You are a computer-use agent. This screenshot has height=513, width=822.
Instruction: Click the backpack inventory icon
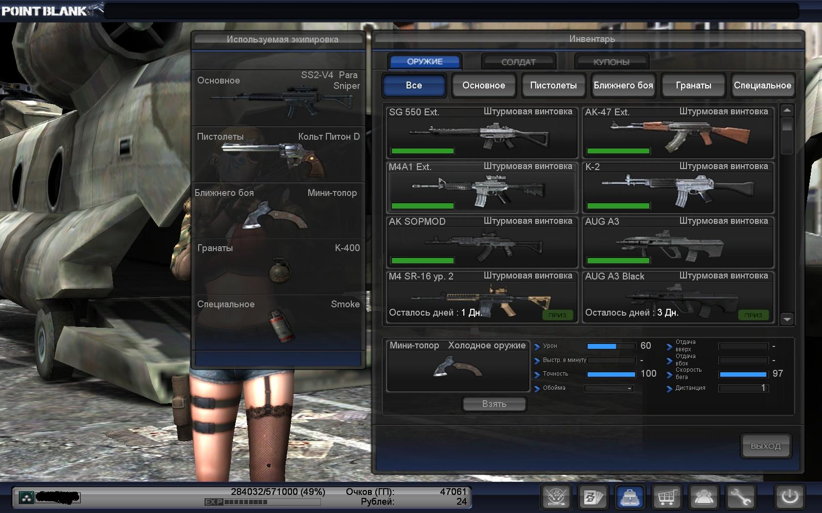[630, 497]
